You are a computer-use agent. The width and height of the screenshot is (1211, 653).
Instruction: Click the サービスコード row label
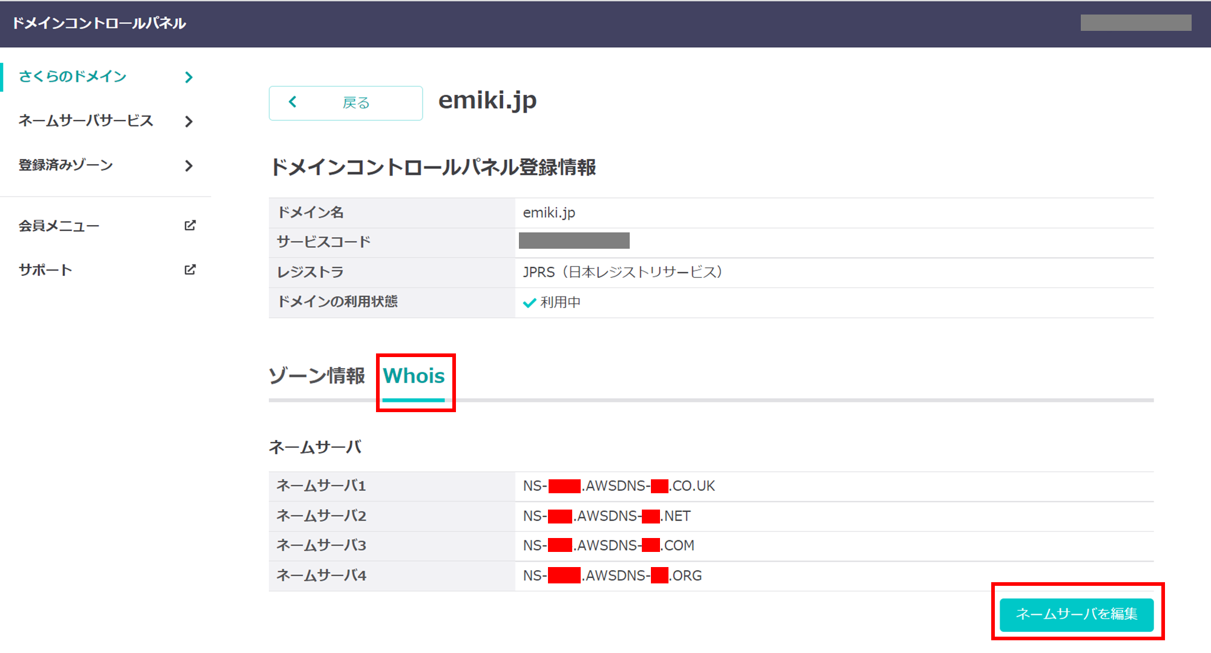324,242
